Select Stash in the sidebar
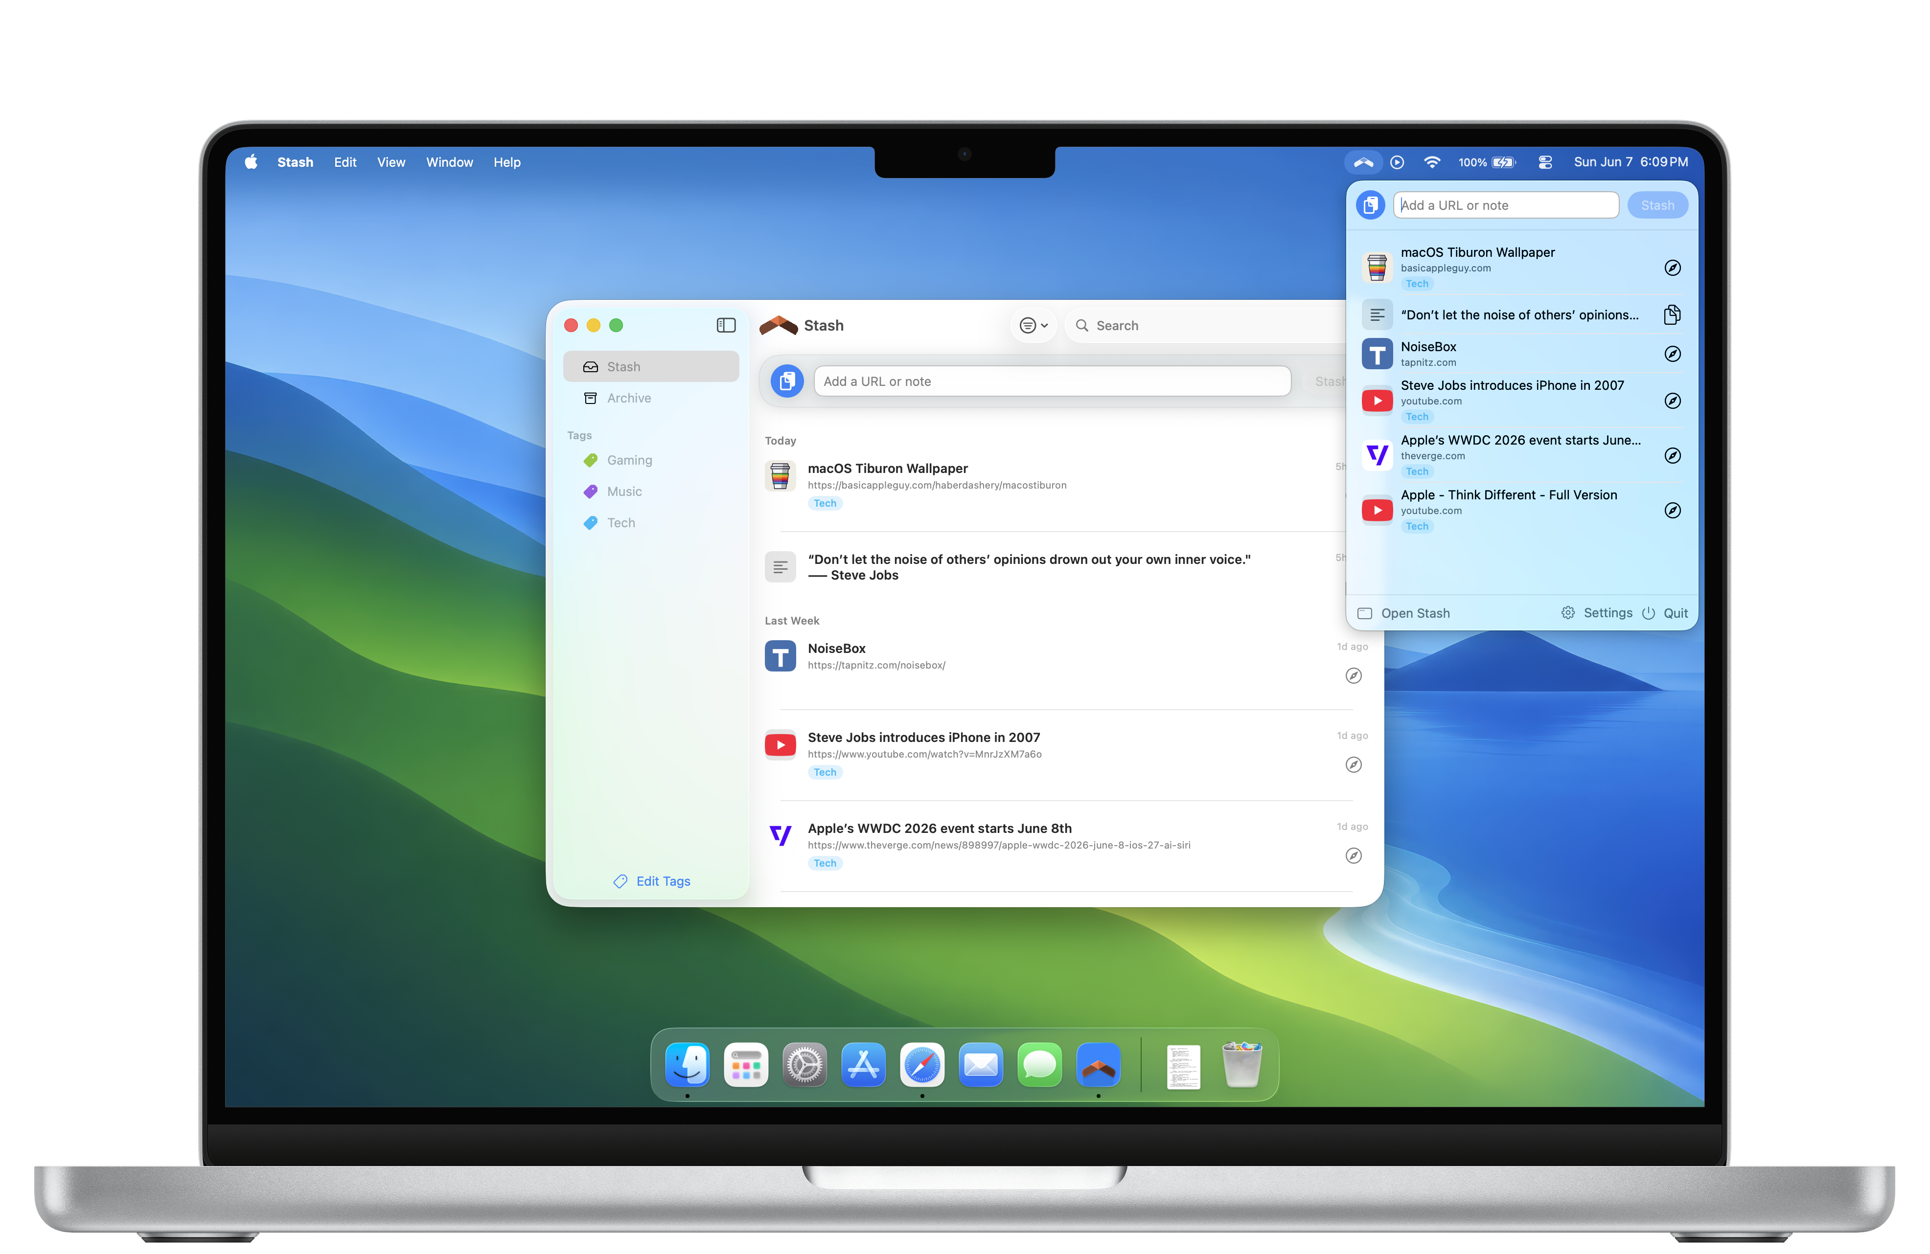This screenshot has width=1930, height=1254. 651,366
